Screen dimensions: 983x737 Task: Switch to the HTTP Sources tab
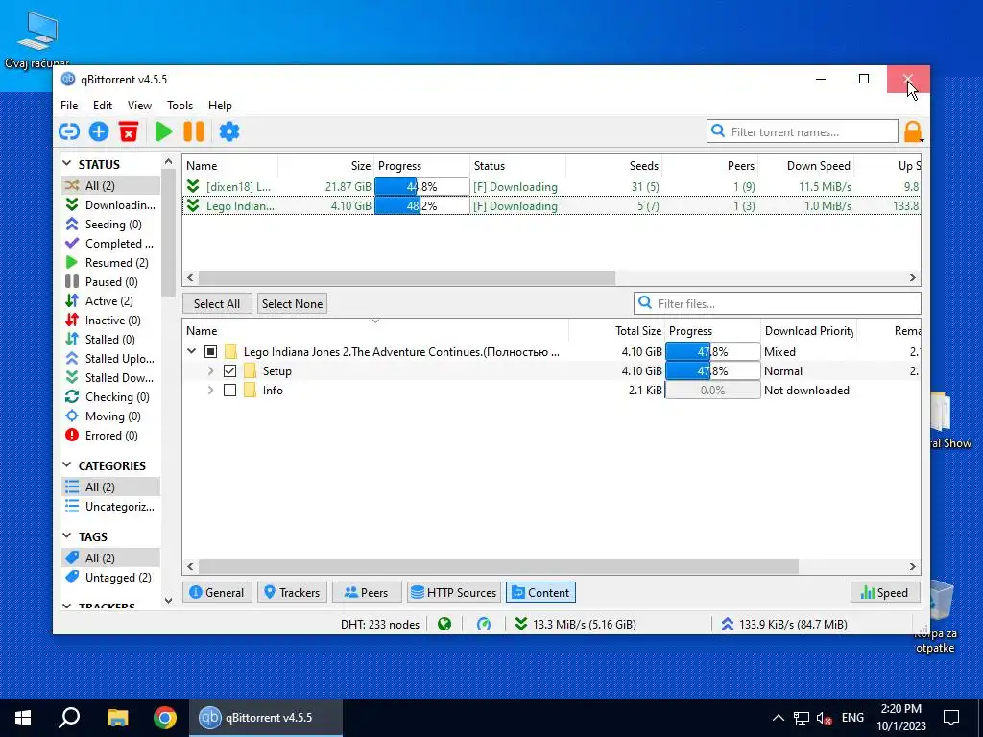pyautogui.click(x=453, y=592)
